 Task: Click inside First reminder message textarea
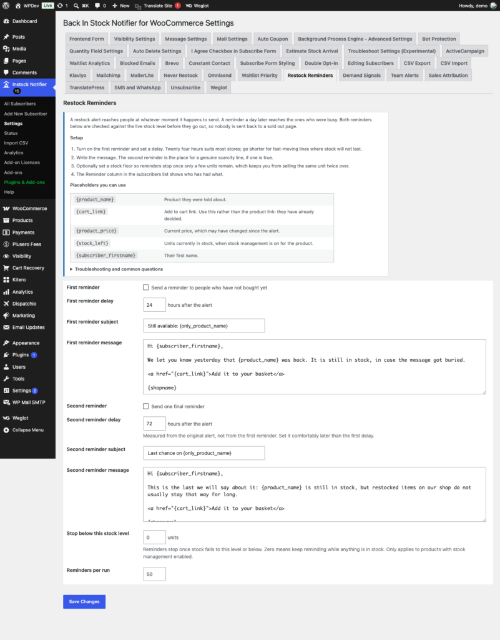(314, 366)
